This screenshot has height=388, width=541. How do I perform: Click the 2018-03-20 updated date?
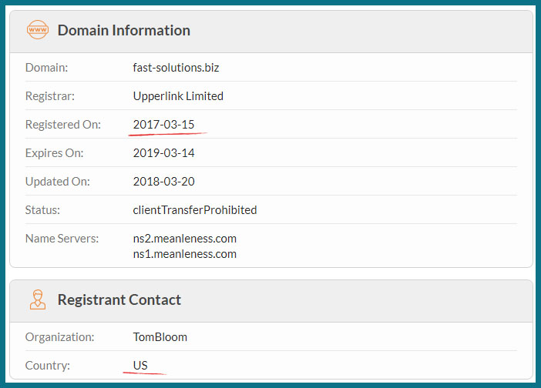(164, 182)
